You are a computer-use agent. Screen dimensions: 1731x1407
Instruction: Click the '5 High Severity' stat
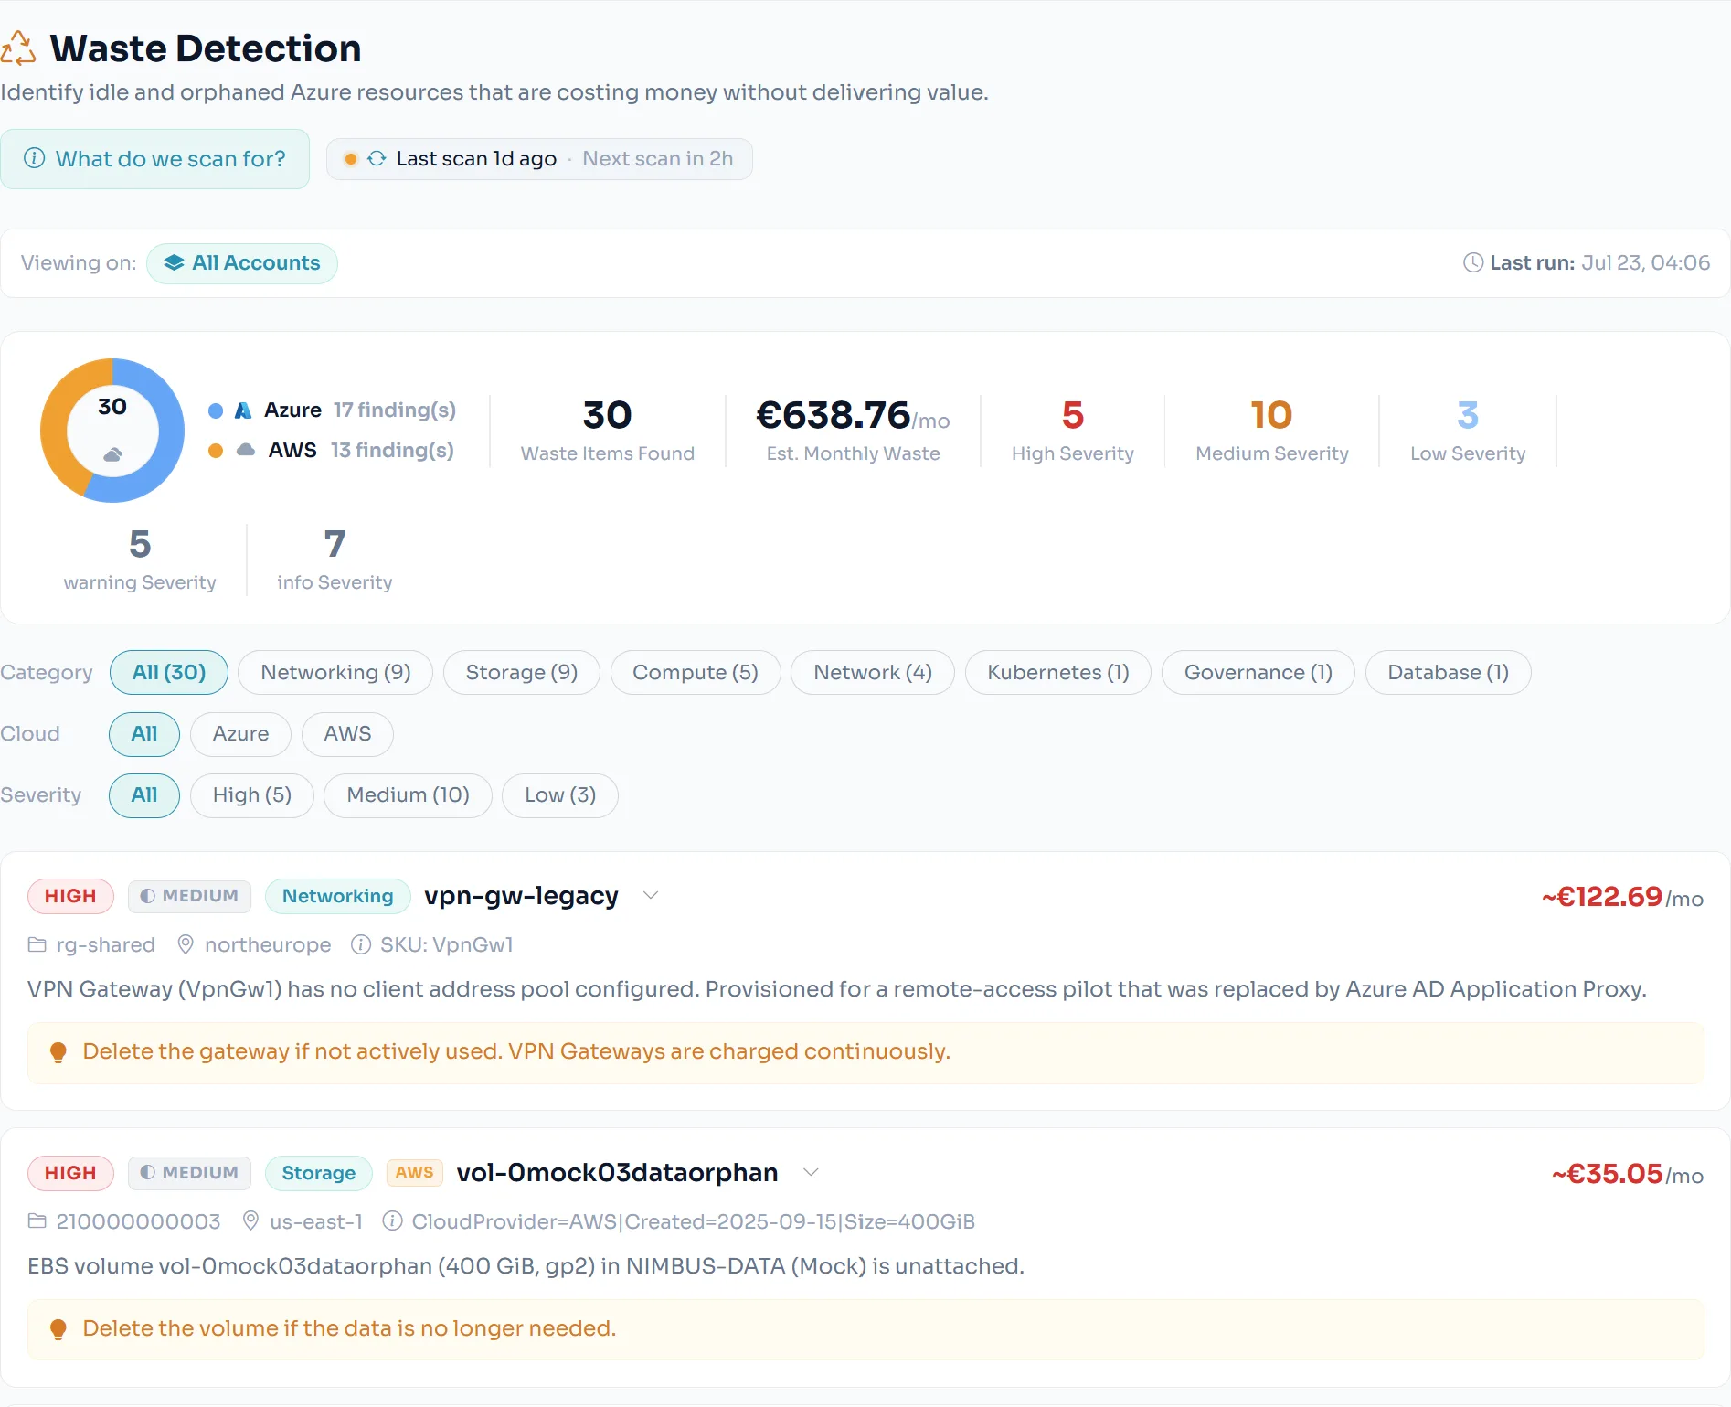pos(1073,431)
